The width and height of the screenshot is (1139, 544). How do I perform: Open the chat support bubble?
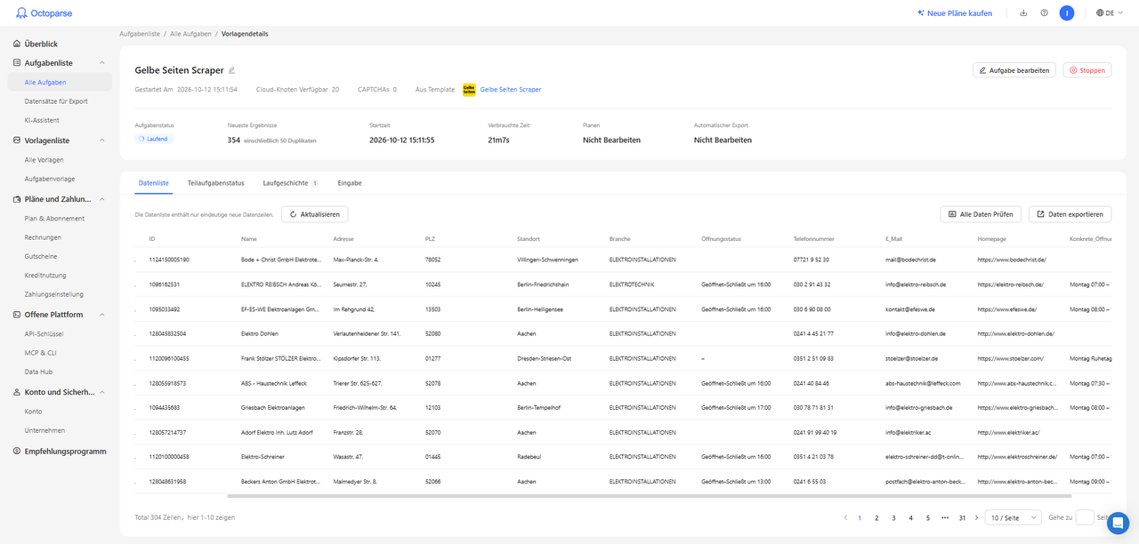(x=1118, y=524)
